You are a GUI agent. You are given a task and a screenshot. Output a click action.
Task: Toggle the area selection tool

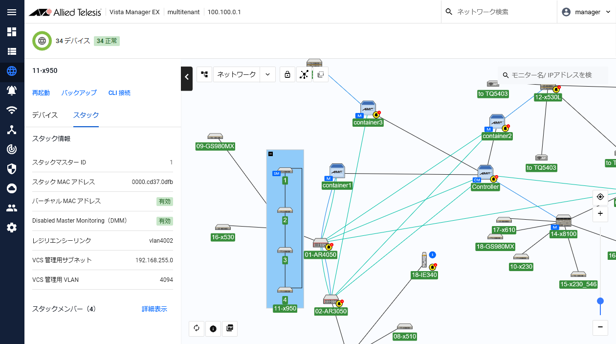pos(321,74)
